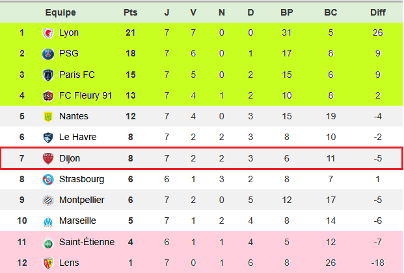
Task: Click the Equipe column header
Action: tap(61, 12)
